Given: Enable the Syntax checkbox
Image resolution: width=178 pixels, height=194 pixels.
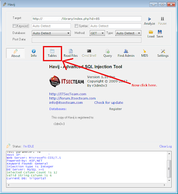Looking at the screenshot, I should 76,26.
